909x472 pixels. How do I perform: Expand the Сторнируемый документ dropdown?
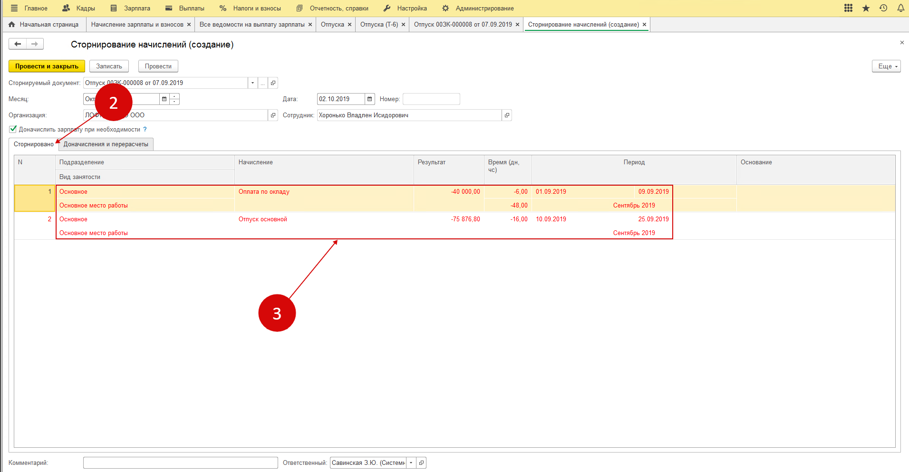[x=252, y=83]
